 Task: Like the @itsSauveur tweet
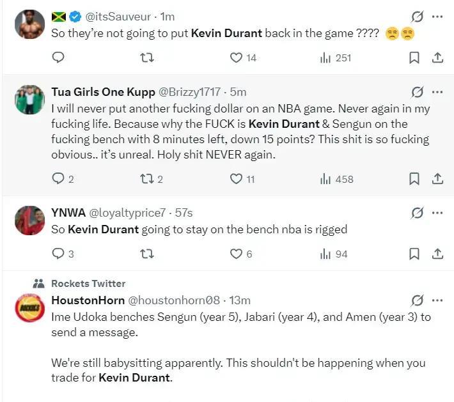pos(237,58)
